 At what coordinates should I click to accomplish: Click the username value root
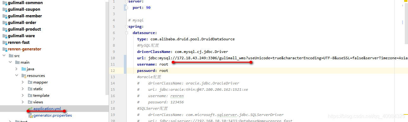(164, 64)
